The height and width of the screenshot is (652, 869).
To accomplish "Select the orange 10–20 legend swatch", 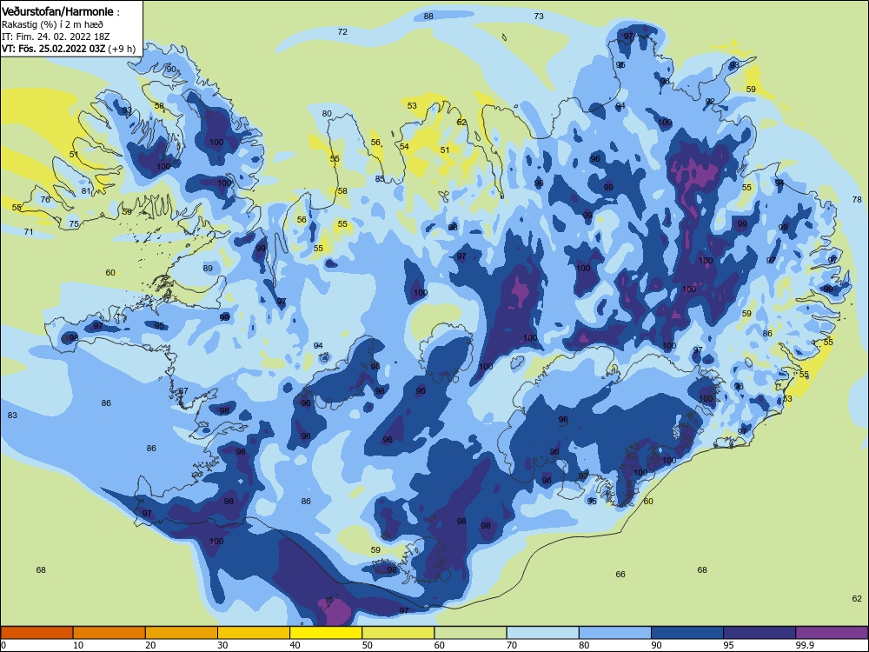I will 109,633.
